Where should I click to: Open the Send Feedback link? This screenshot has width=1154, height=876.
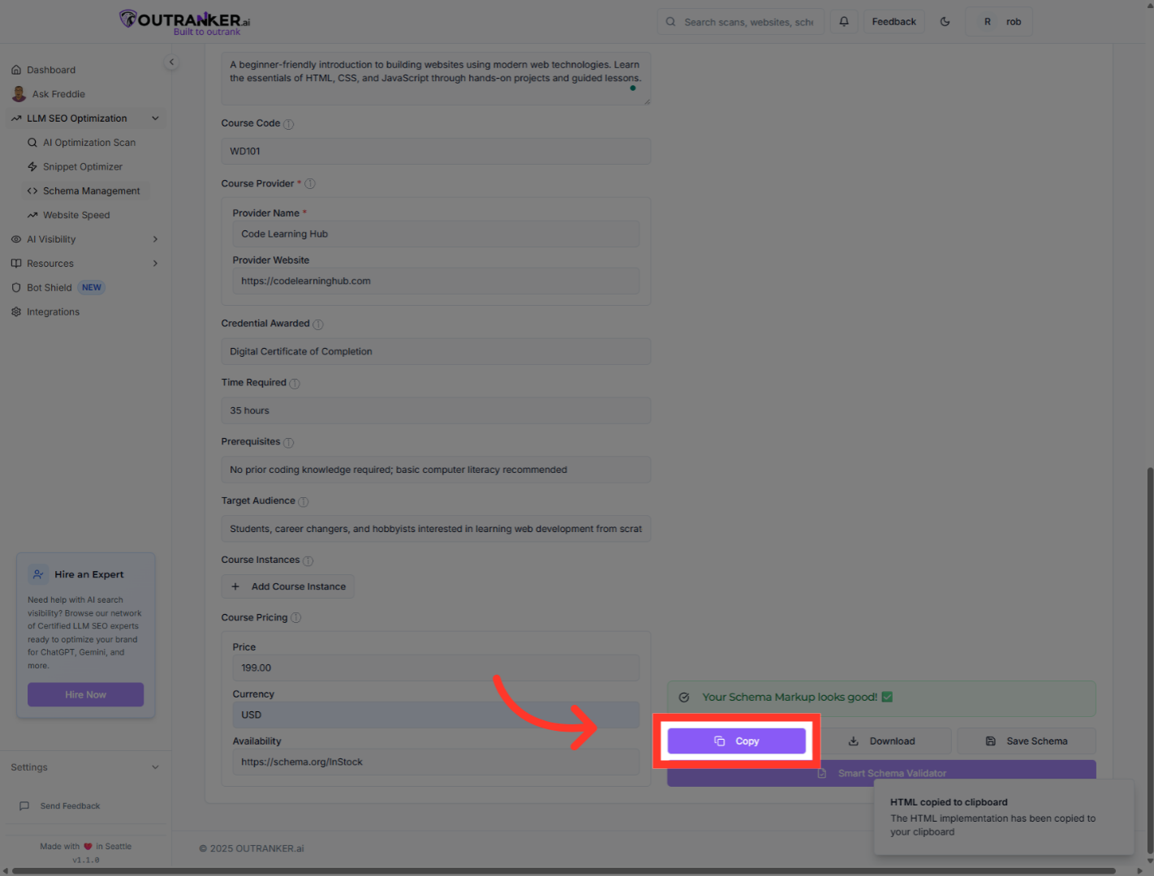coord(60,806)
